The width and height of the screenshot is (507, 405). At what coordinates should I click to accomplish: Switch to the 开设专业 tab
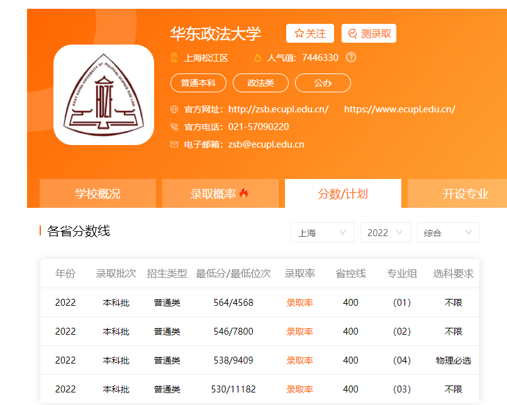point(457,193)
